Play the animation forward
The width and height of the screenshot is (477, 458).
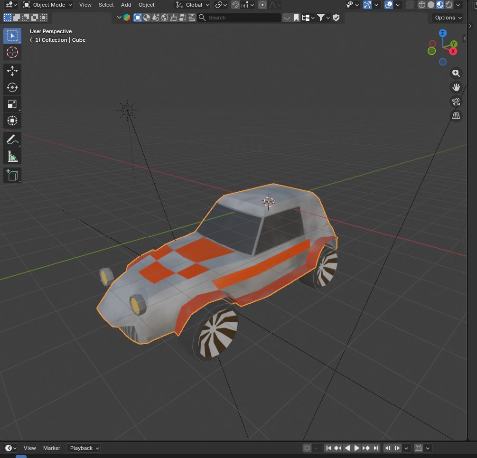[356, 448]
